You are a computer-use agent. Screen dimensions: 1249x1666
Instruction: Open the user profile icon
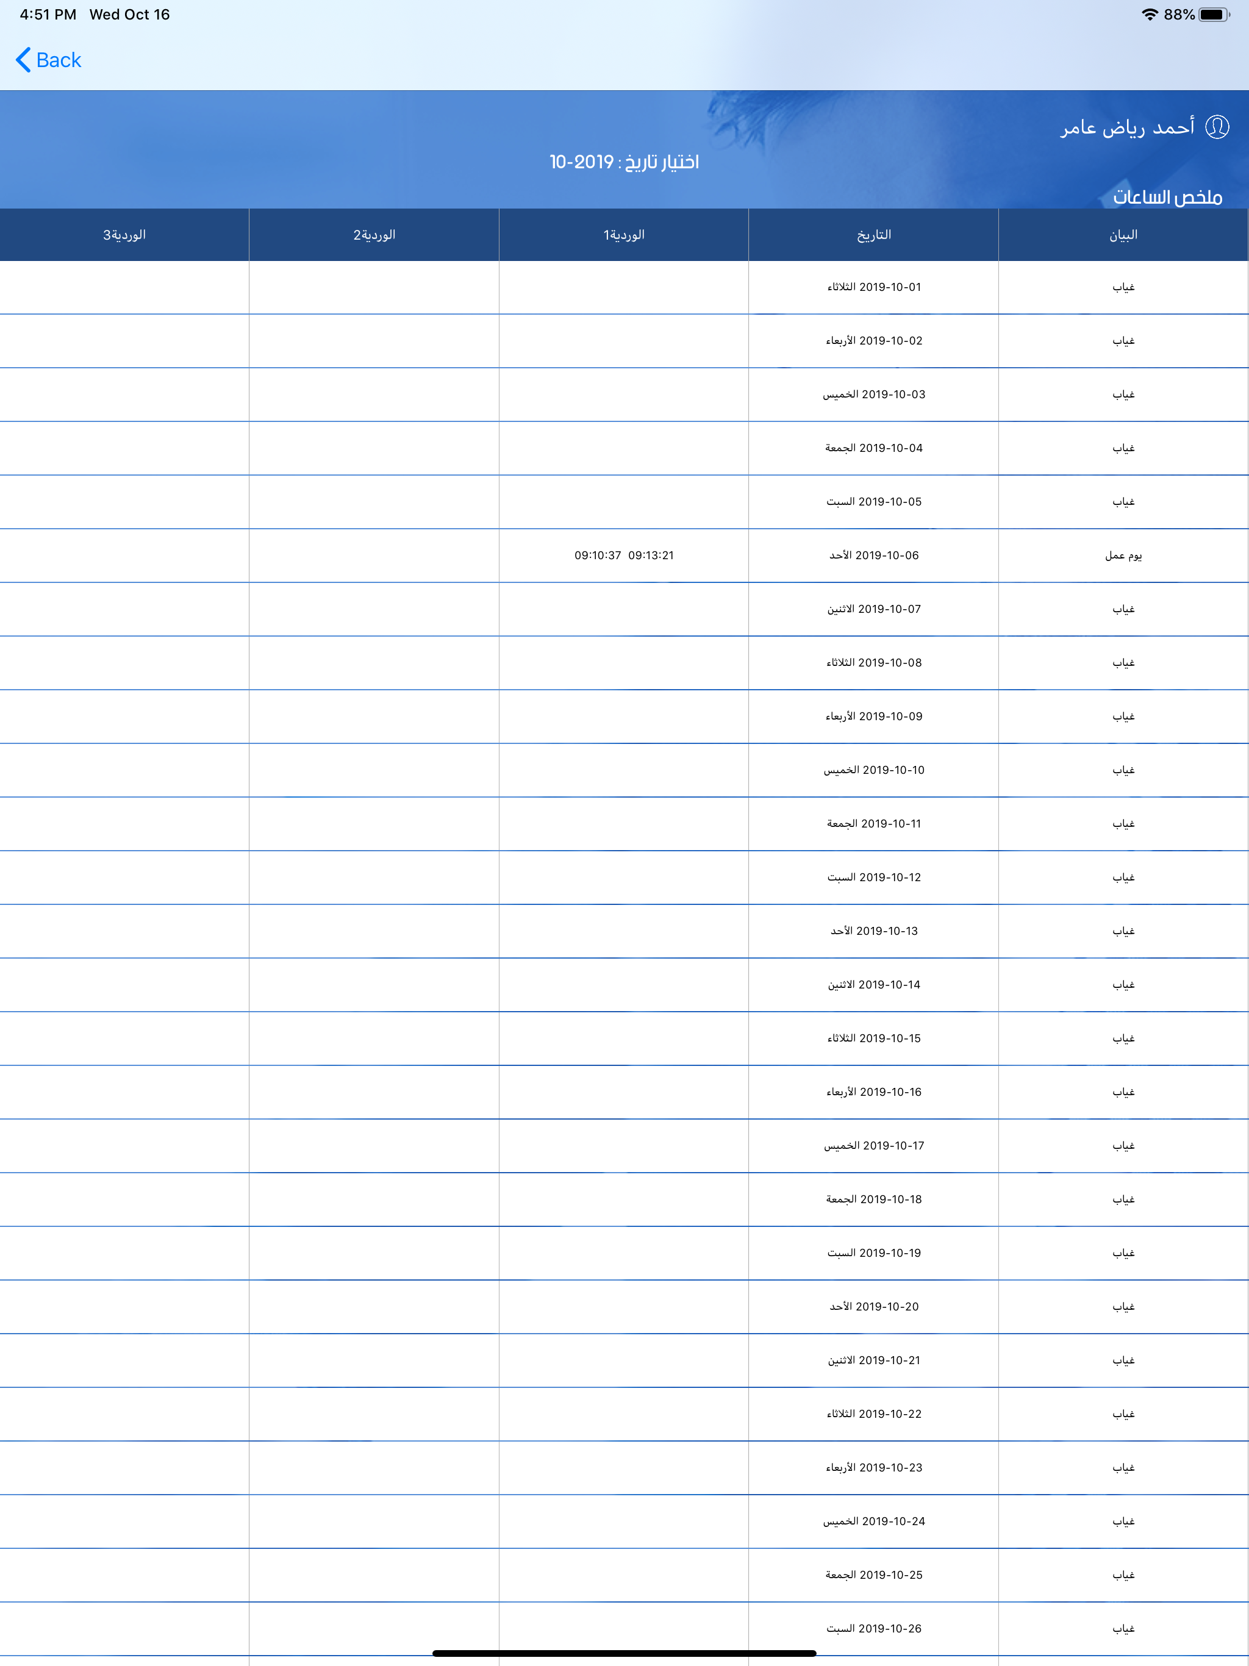(1217, 127)
